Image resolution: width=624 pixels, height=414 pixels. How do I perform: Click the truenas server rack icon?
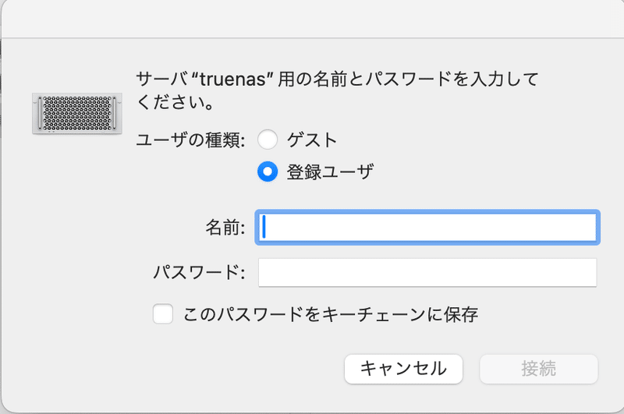point(77,114)
